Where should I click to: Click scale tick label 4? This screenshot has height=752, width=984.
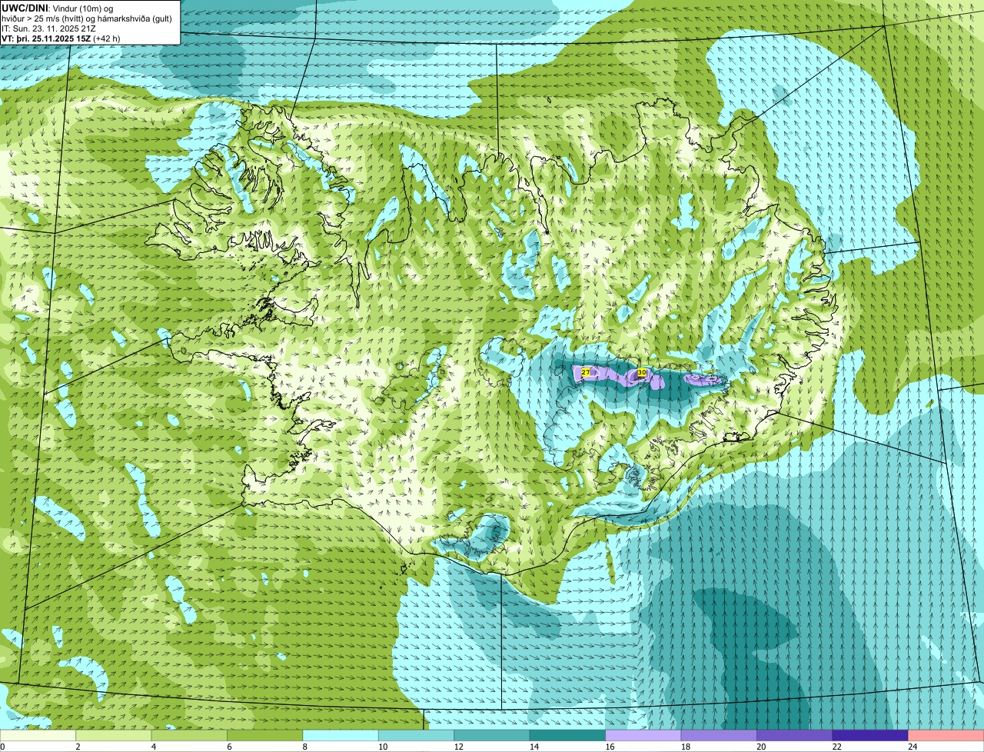[153, 747]
